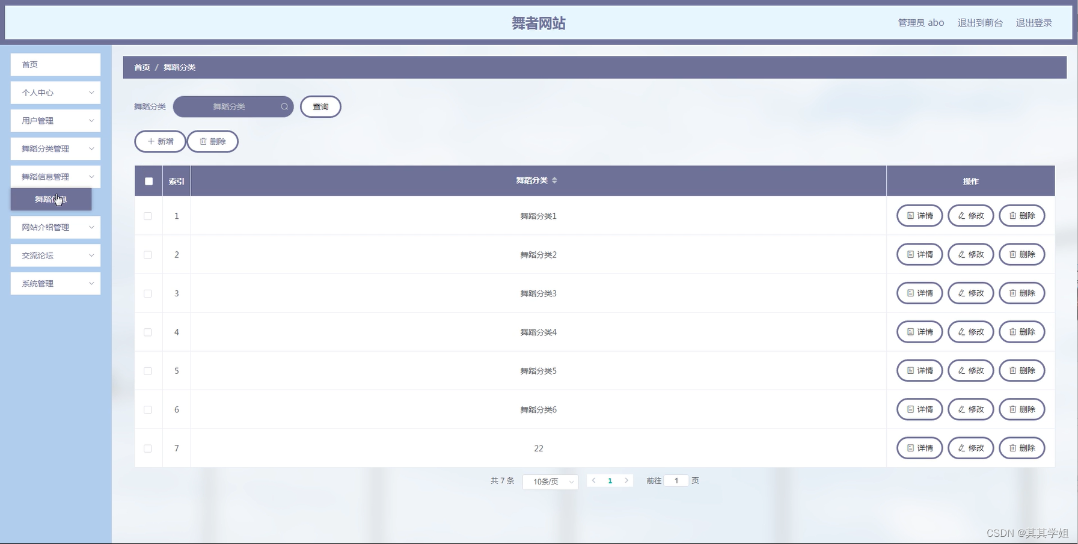1078x544 pixels.
Task: Click the search magnifier icon in 舞蹈分类 field
Action: tap(284, 106)
